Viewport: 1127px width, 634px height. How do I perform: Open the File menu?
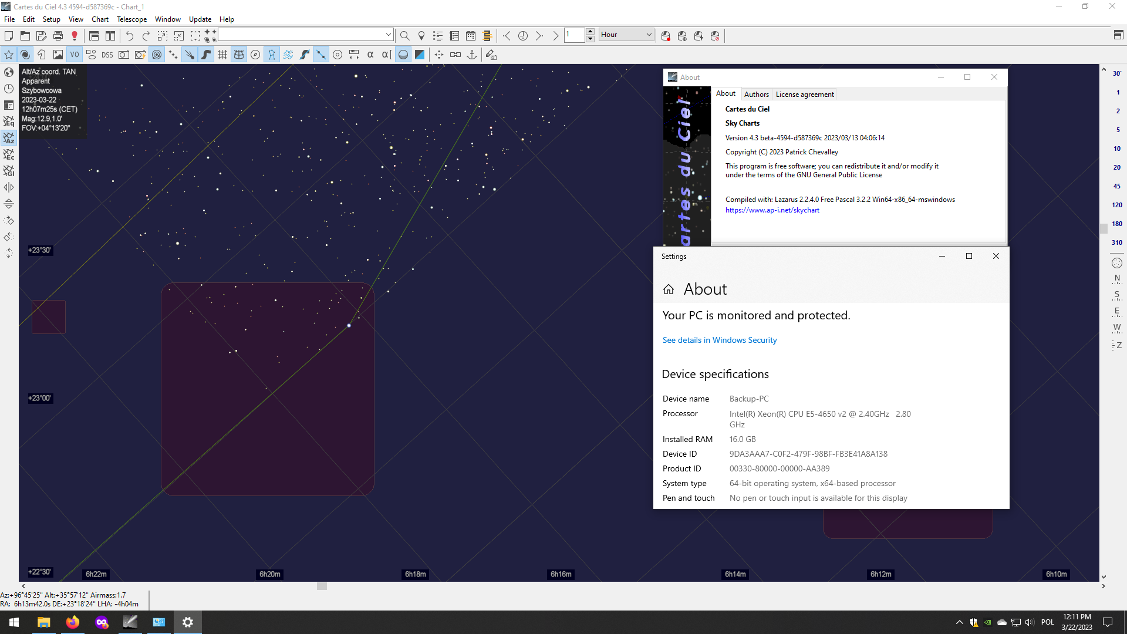(9, 19)
